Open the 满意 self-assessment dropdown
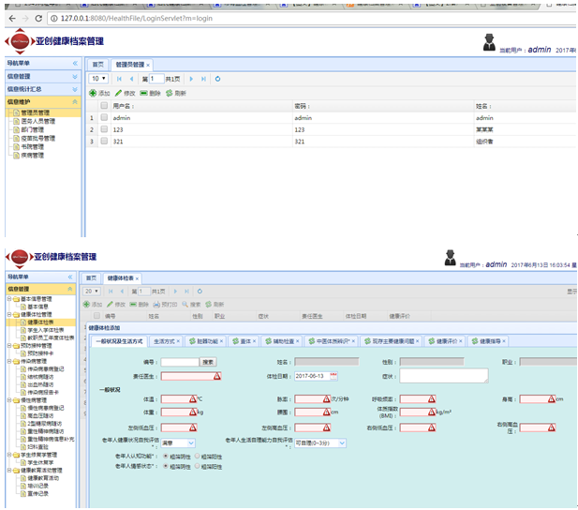Screen dimensions: 578x510 (177, 442)
